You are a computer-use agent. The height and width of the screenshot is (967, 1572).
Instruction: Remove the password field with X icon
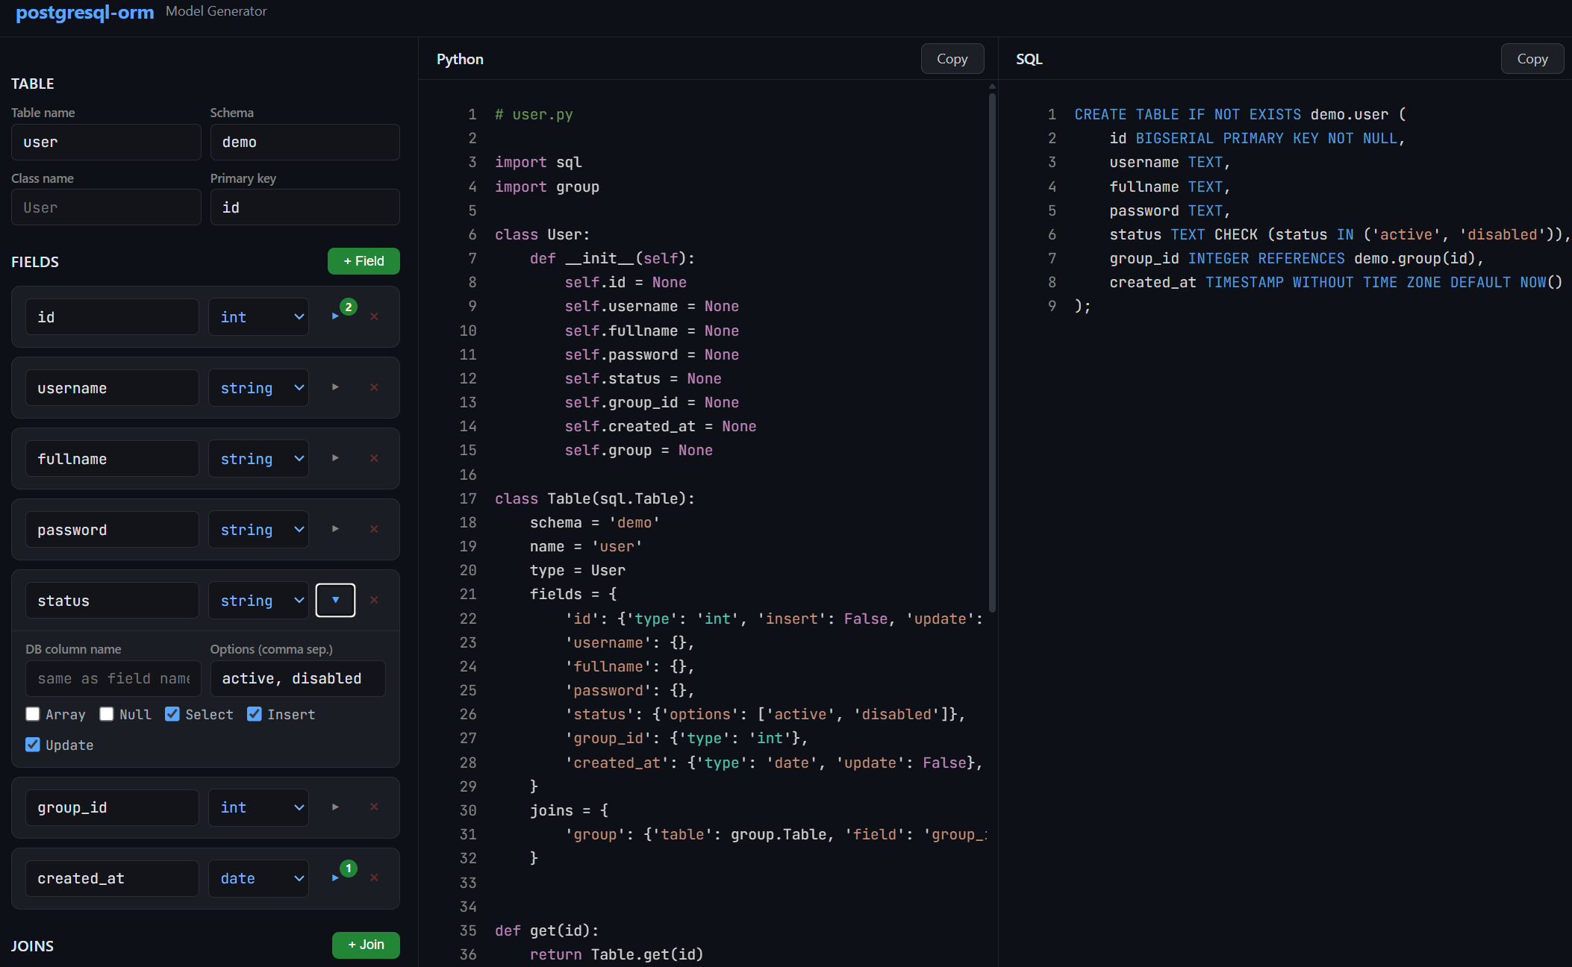[374, 529]
